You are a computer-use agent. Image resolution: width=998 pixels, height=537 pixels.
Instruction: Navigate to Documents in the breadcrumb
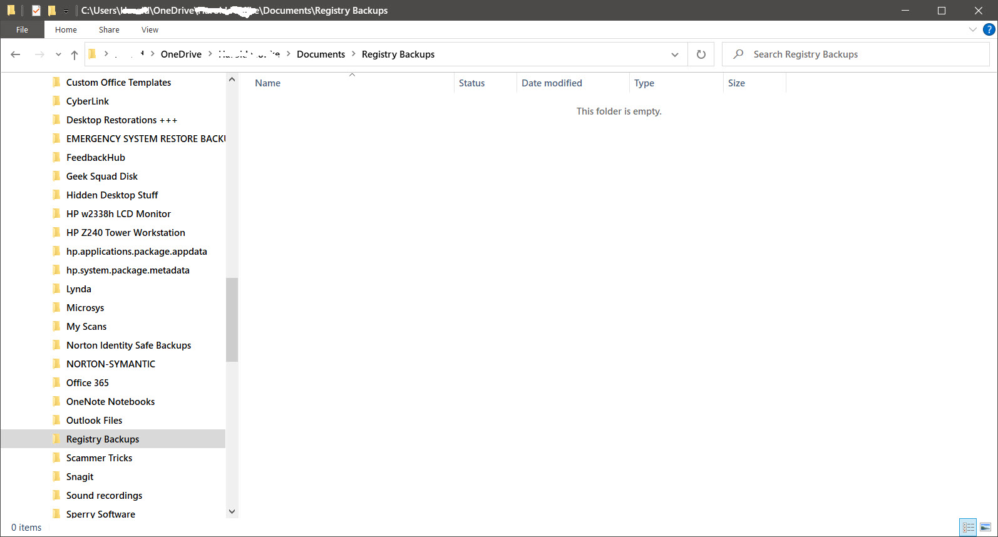coord(321,54)
